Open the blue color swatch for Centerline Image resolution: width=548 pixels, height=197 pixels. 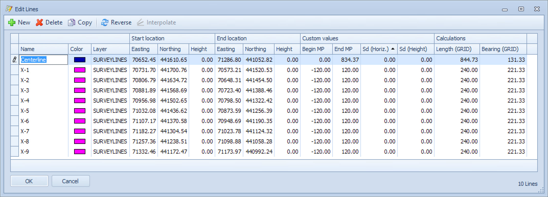(79, 60)
